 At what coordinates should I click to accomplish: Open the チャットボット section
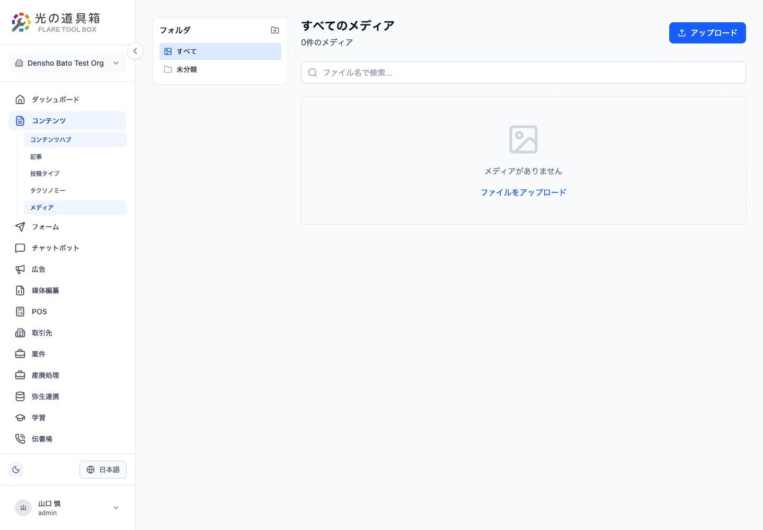67,248
